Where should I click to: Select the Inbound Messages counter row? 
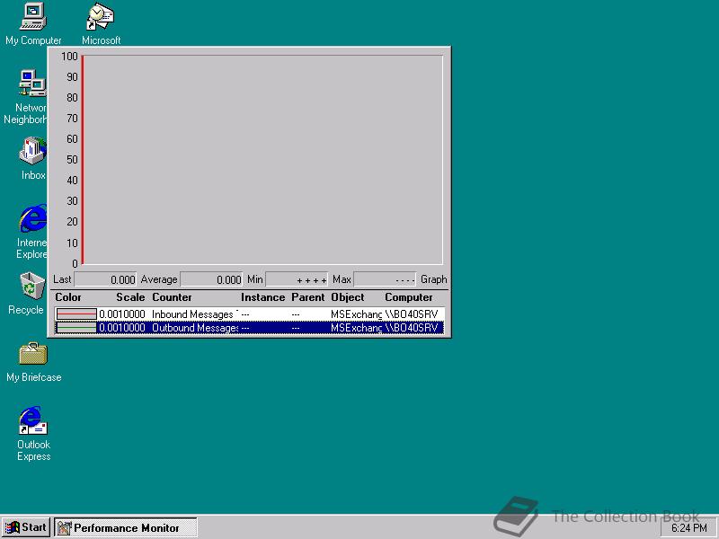249,314
